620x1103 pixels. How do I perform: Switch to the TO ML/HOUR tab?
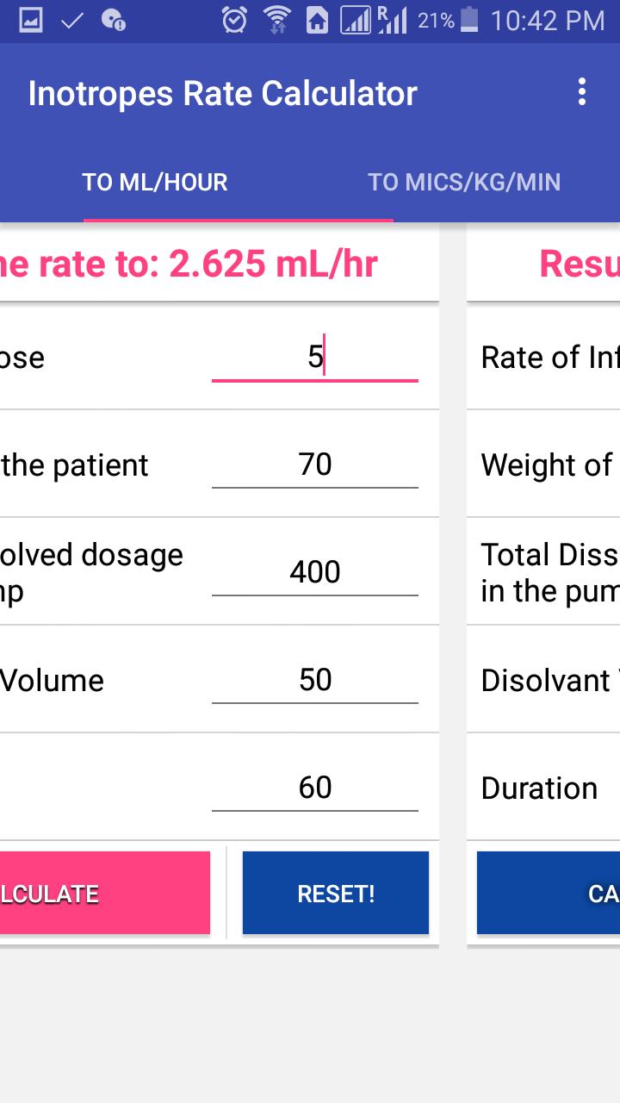pyautogui.click(x=155, y=183)
